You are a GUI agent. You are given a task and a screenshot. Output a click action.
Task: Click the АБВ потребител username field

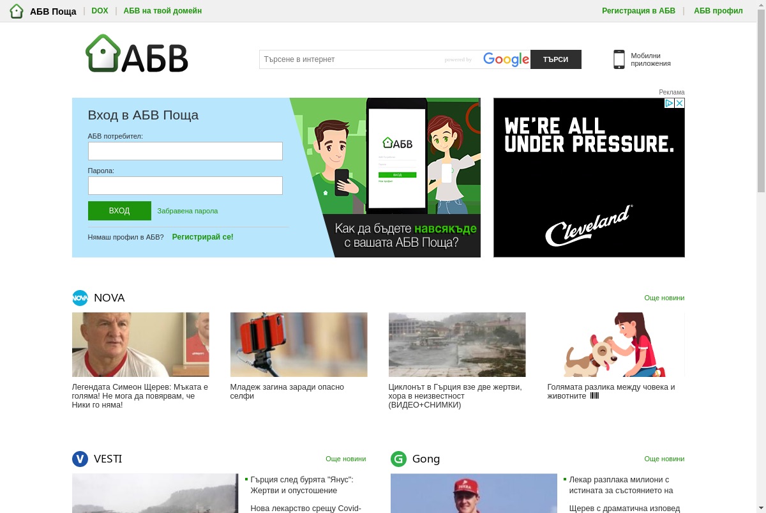coord(185,151)
